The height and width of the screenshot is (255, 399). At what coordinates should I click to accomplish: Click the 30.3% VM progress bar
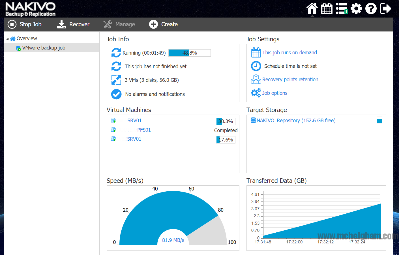click(x=226, y=121)
